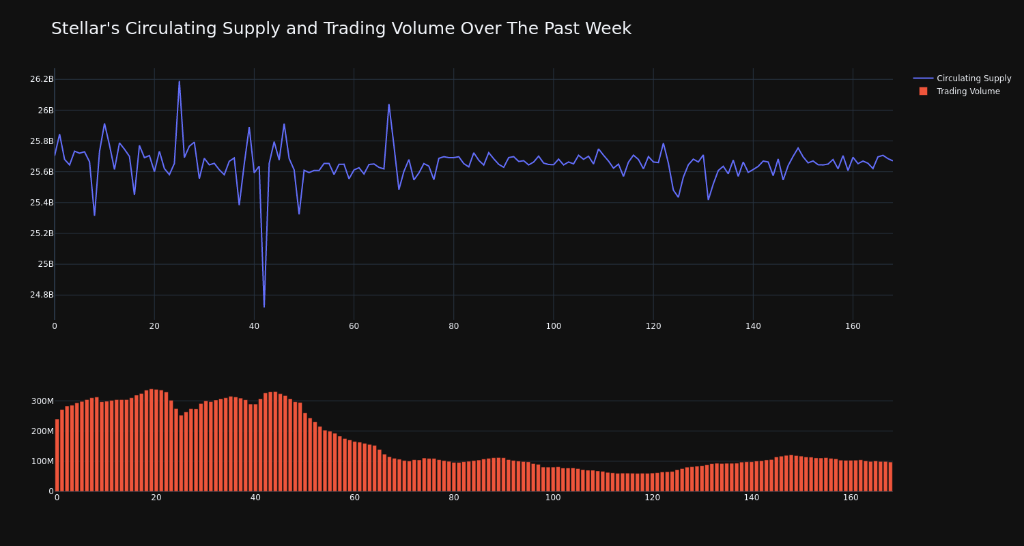Toggle the Circulating Supply legend entry
The height and width of the screenshot is (546, 1024).
coord(962,78)
